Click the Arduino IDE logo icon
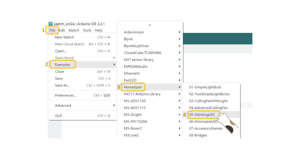 [x=51, y=24]
